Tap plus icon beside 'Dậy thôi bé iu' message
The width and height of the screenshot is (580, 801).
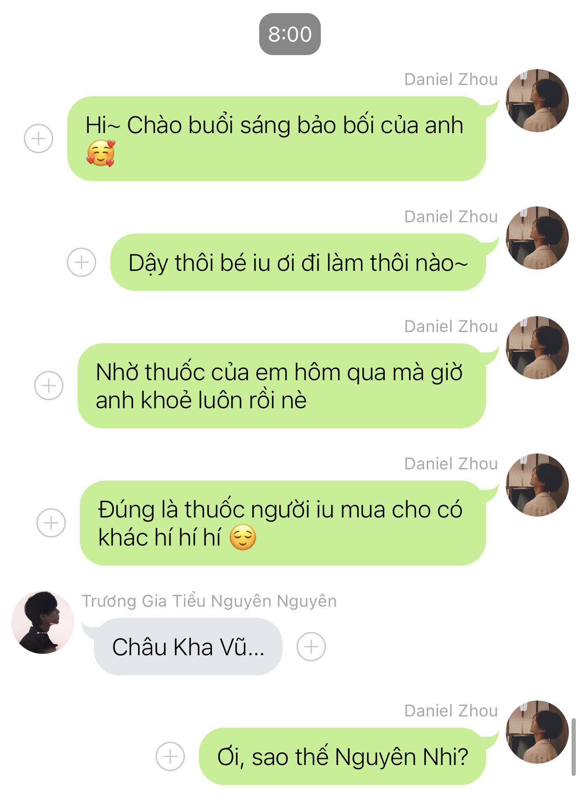pyautogui.click(x=81, y=262)
